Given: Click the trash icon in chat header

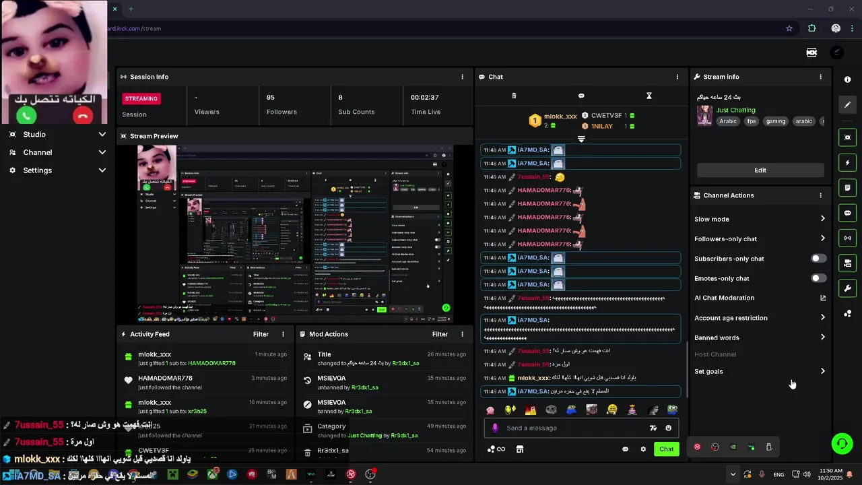Looking at the screenshot, I should click(514, 96).
